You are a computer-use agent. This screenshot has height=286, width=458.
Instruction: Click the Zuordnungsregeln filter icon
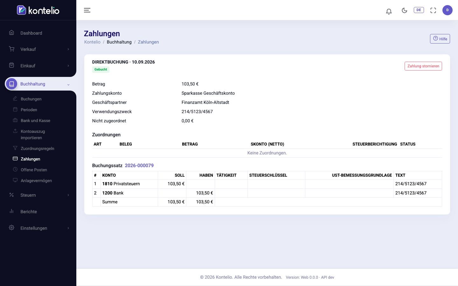tap(15, 148)
